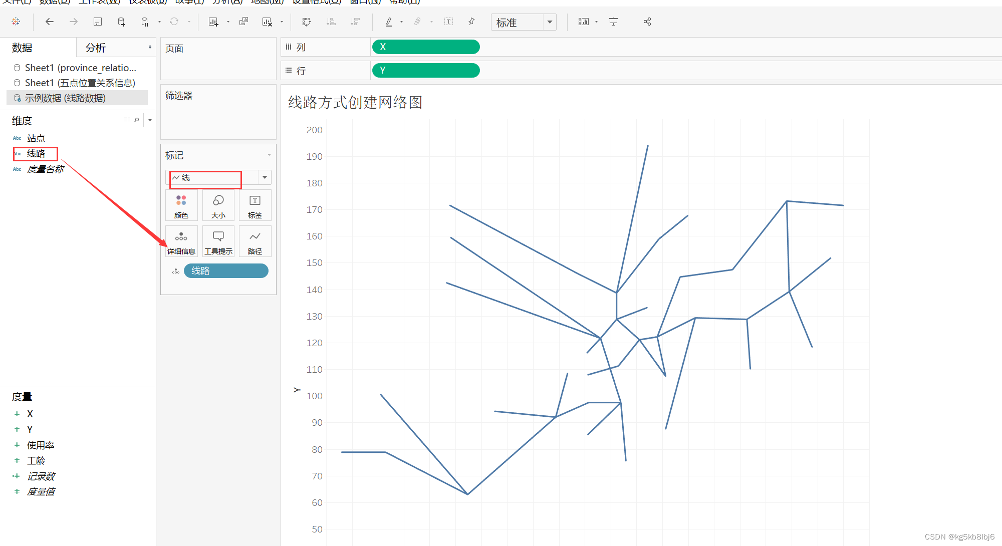
Task: Click the Undo back arrow
Action: pos(49,22)
